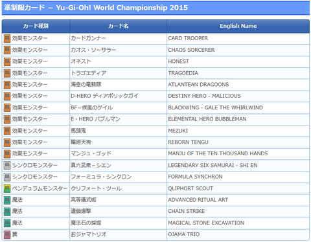
Task: Click the orange icon in BLACKWING - GALE row
Action: pos(7,108)
